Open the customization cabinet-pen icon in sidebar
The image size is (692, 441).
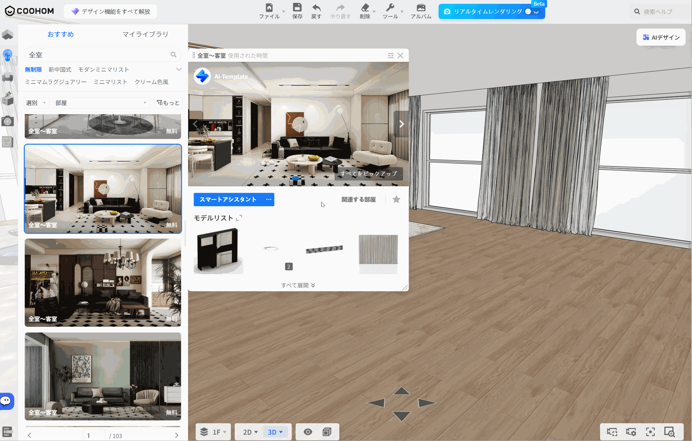click(8, 99)
